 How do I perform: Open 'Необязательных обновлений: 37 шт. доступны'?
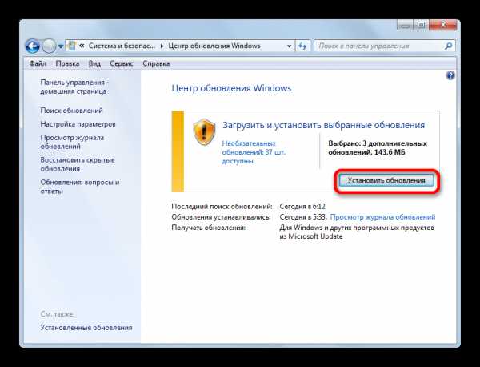(254, 152)
